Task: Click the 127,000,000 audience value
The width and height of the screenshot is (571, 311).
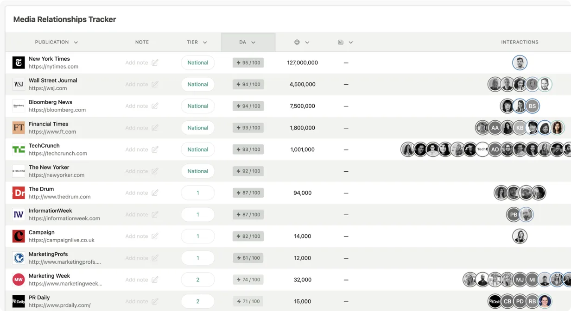Action: (303, 62)
